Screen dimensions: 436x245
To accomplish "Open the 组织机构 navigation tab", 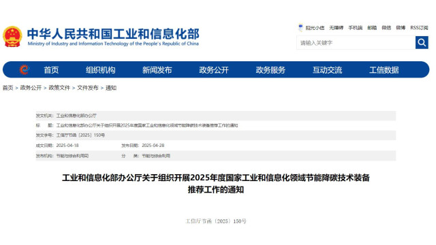I will click(100, 70).
